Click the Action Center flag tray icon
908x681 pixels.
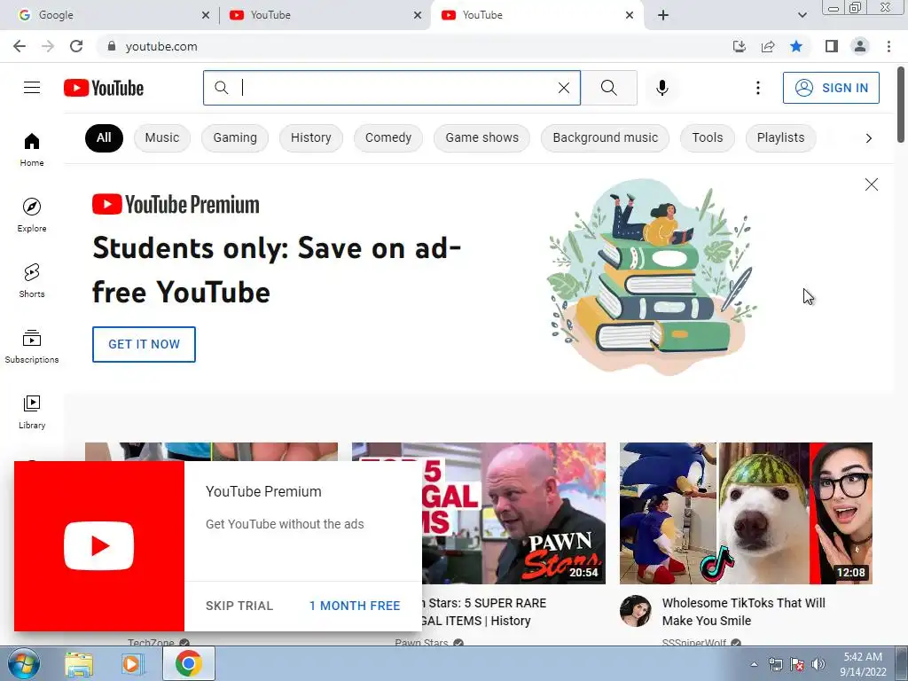pyautogui.click(x=797, y=663)
